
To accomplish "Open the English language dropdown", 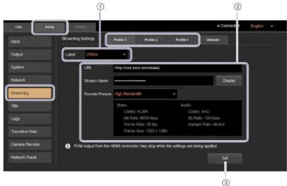I will pos(262,26).
